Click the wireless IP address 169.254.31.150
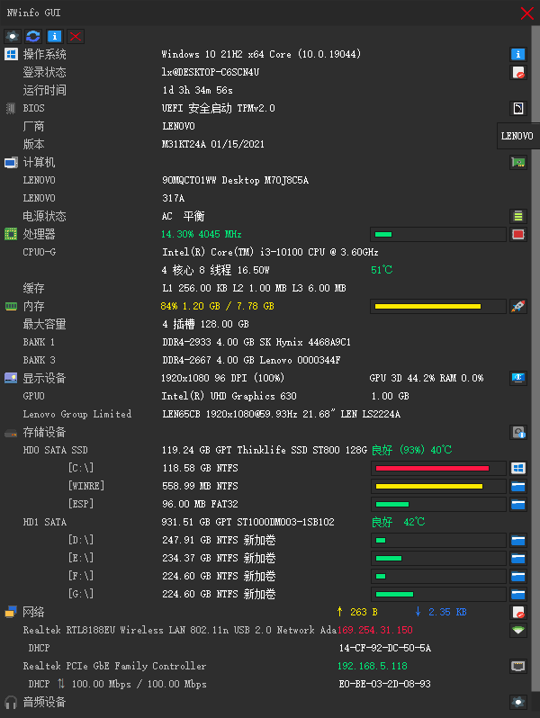This screenshot has height=718, width=540. tap(375, 630)
